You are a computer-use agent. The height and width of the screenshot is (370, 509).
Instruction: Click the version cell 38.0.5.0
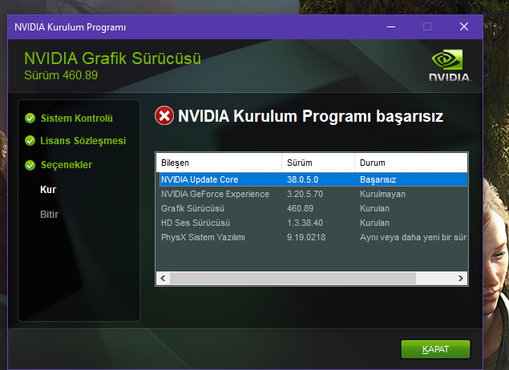(302, 179)
